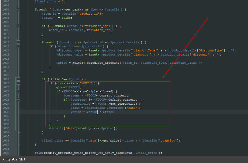Collapse the fold marker at line 1008
This screenshot has height=163, width=248.
(x=18, y=26)
